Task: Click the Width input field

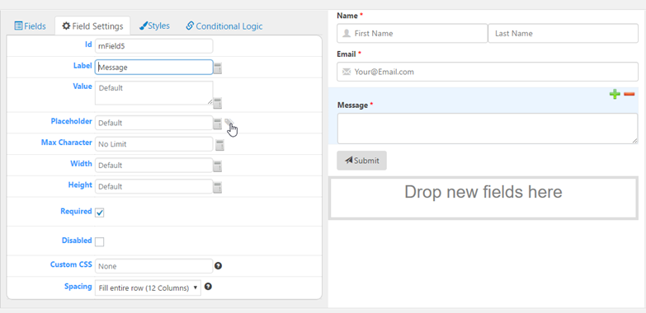Action: pos(153,166)
